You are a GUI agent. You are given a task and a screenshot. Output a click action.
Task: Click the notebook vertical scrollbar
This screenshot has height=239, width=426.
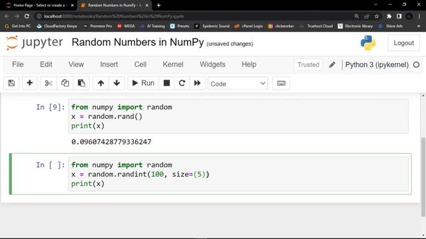[x=423, y=177]
